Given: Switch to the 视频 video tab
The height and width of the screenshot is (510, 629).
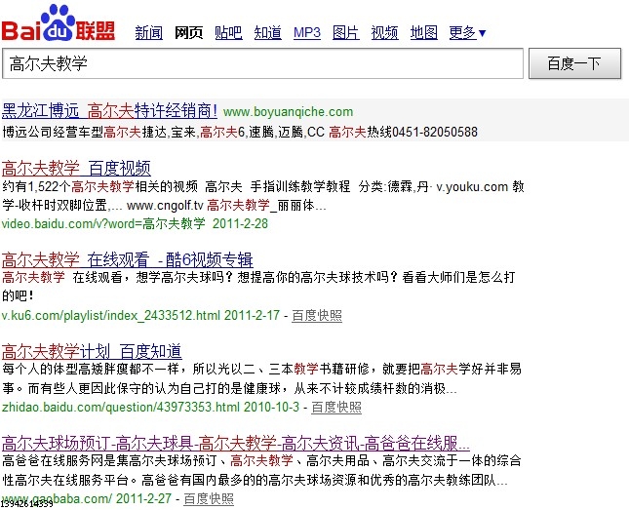Looking at the screenshot, I should (x=384, y=32).
